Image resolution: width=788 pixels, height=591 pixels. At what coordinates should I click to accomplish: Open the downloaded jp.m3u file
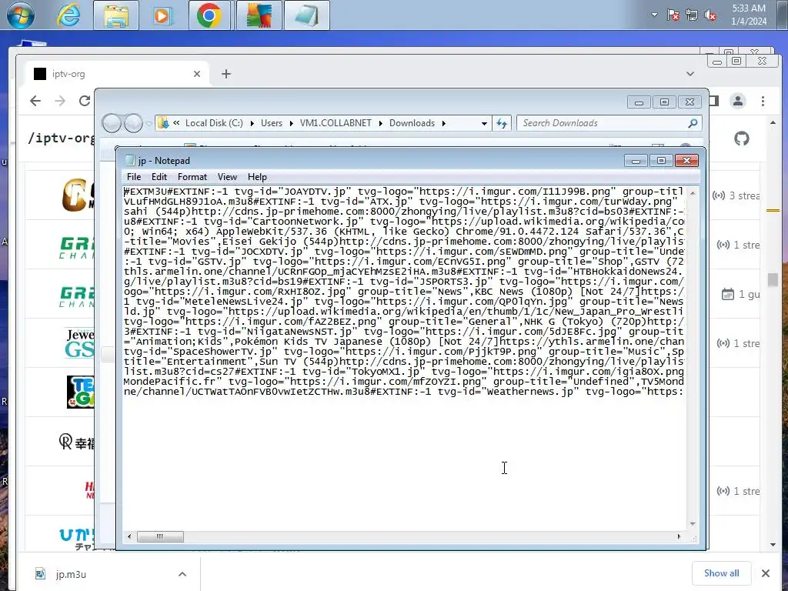point(70,574)
